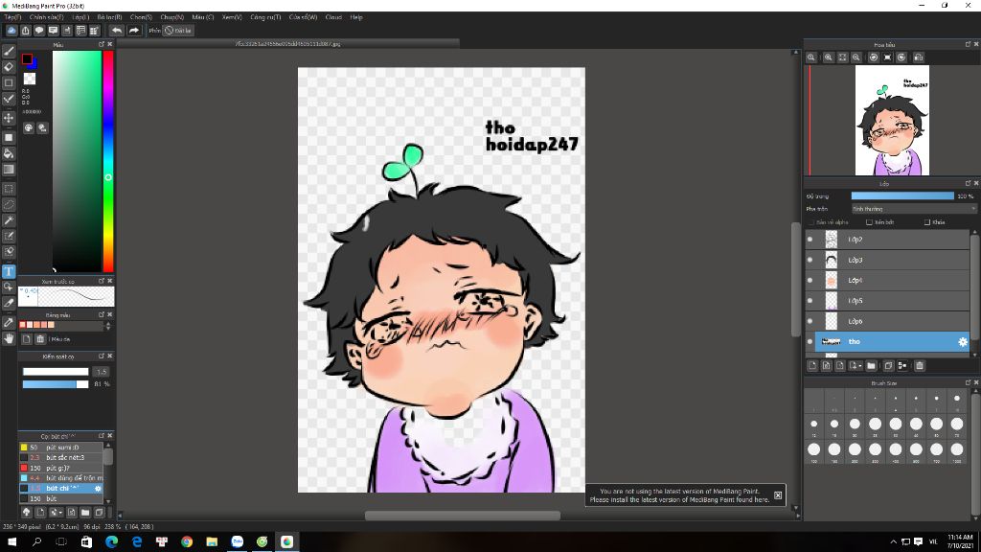Select the Select Pen tool
The height and width of the screenshot is (552, 981).
click(x=9, y=236)
